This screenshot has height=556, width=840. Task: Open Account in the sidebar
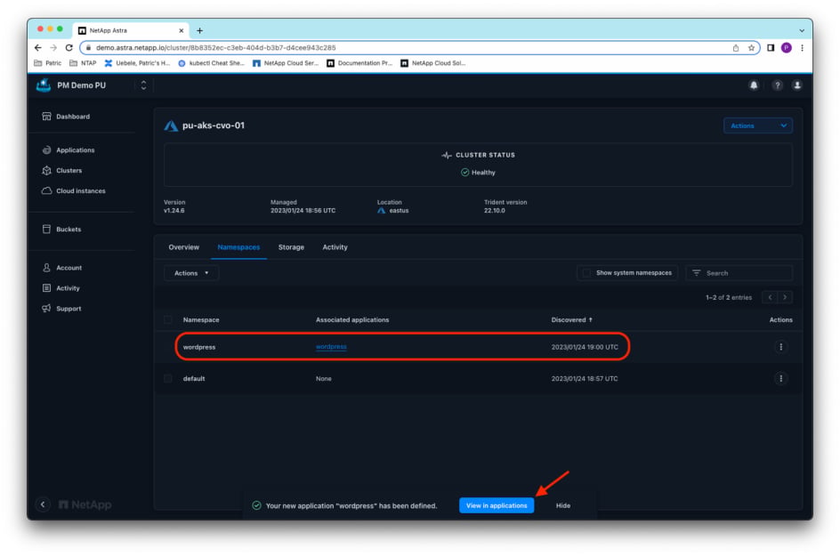pos(62,268)
